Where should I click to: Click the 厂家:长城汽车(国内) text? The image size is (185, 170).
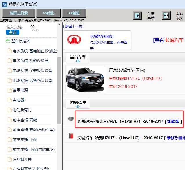tap(127, 70)
